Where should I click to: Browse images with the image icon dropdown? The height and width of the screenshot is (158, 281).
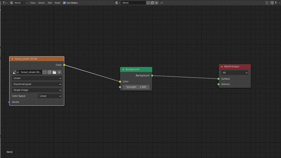(x=16, y=72)
